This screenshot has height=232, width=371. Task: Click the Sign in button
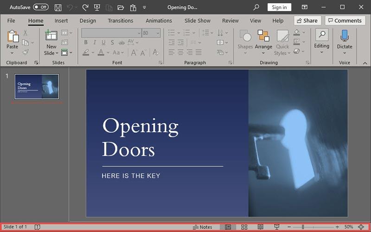click(x=279, y=7)
